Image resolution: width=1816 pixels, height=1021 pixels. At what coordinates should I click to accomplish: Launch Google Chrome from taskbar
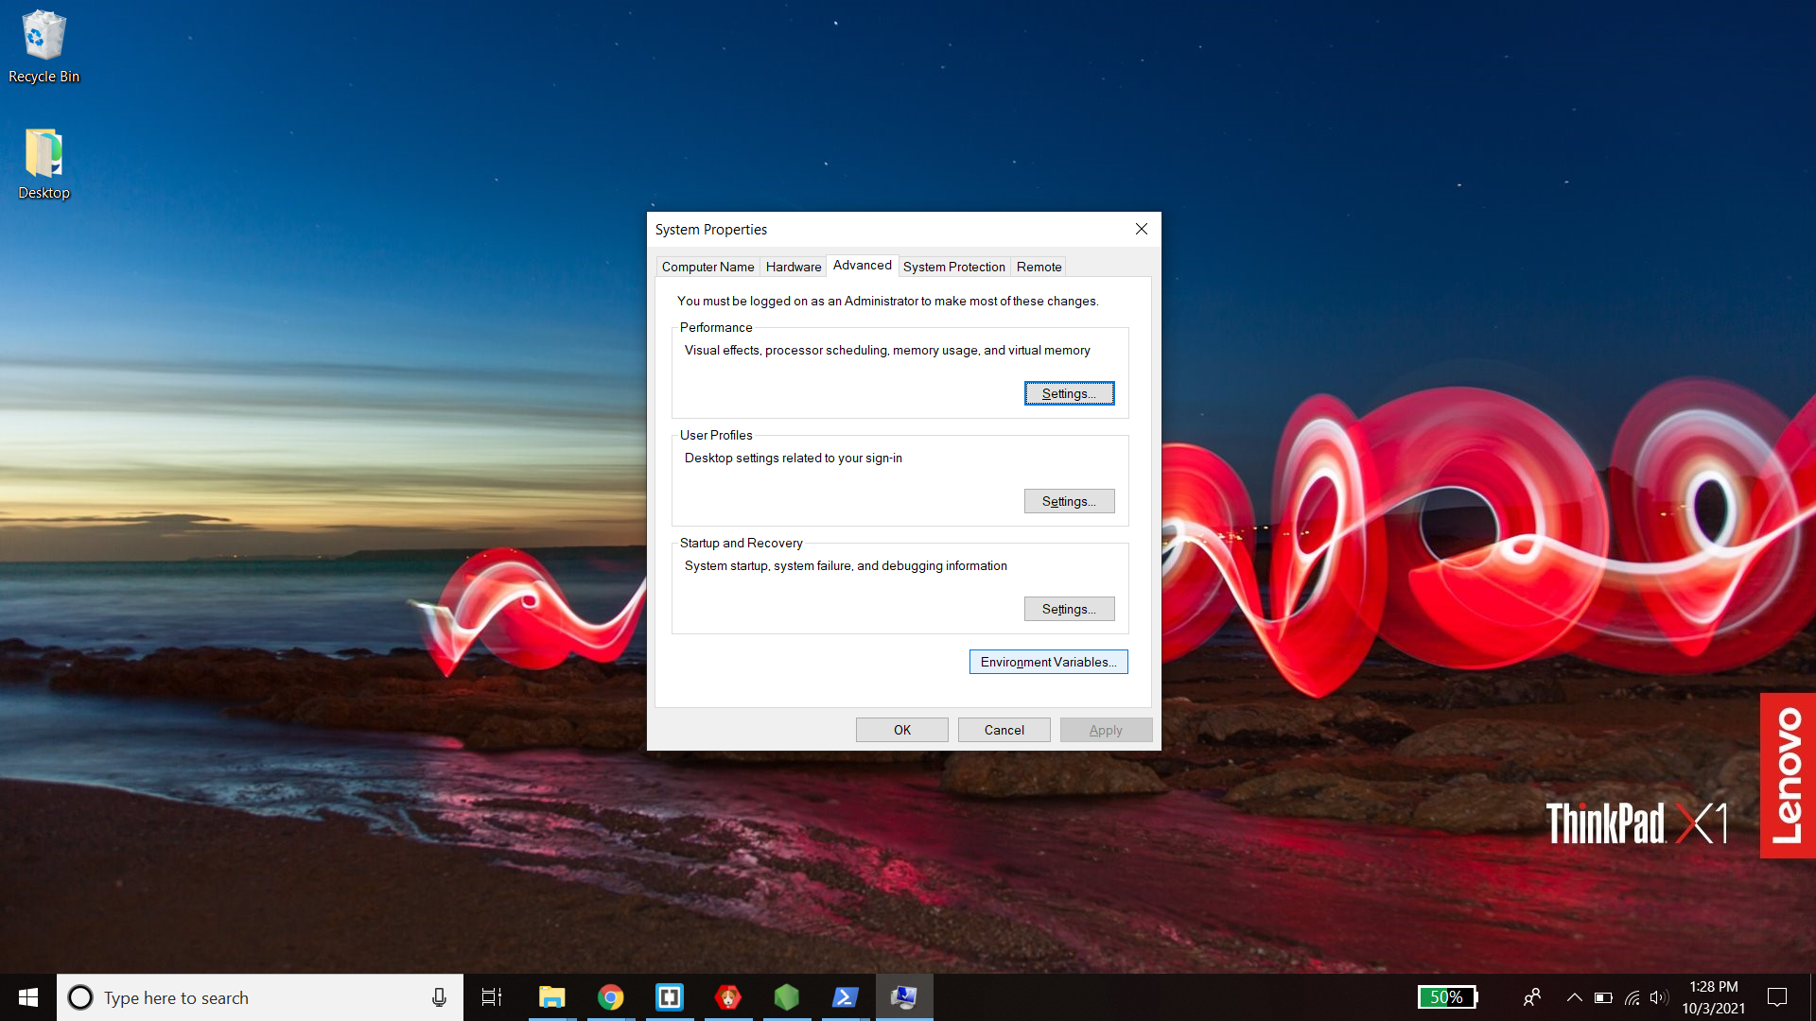pyautogui.click(x=610, y=997)
